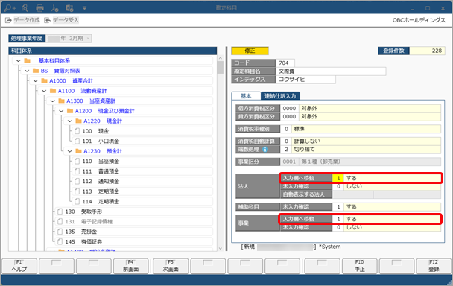This screenshot has width=453, height=286.
Task: Click the folder icon of A1230 預金計
Action: (x=78, y=151)
